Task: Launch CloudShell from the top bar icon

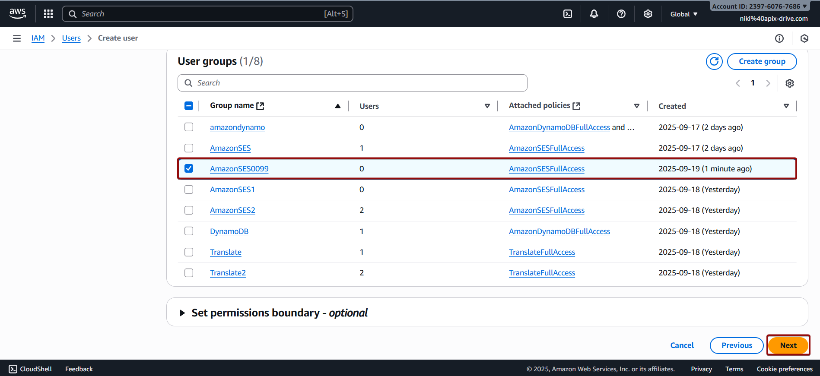Action: [568, 14]
